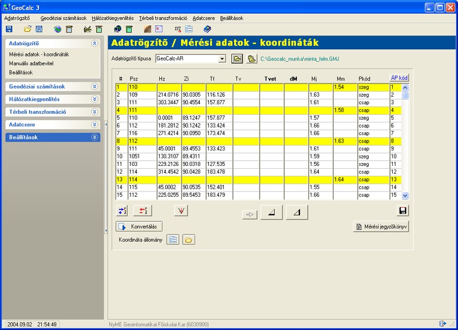Expand the highlighted Beállítások sidebar panel chevron
The image size is (458, 330).
click(94, 137)
